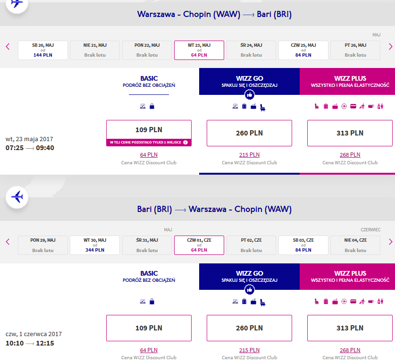Viewport: 395px width, 363px height.
Task: Click the WIZZ PLUS refund card icon, Warszawa–Bari flight
Action: (x=353, y=106)
